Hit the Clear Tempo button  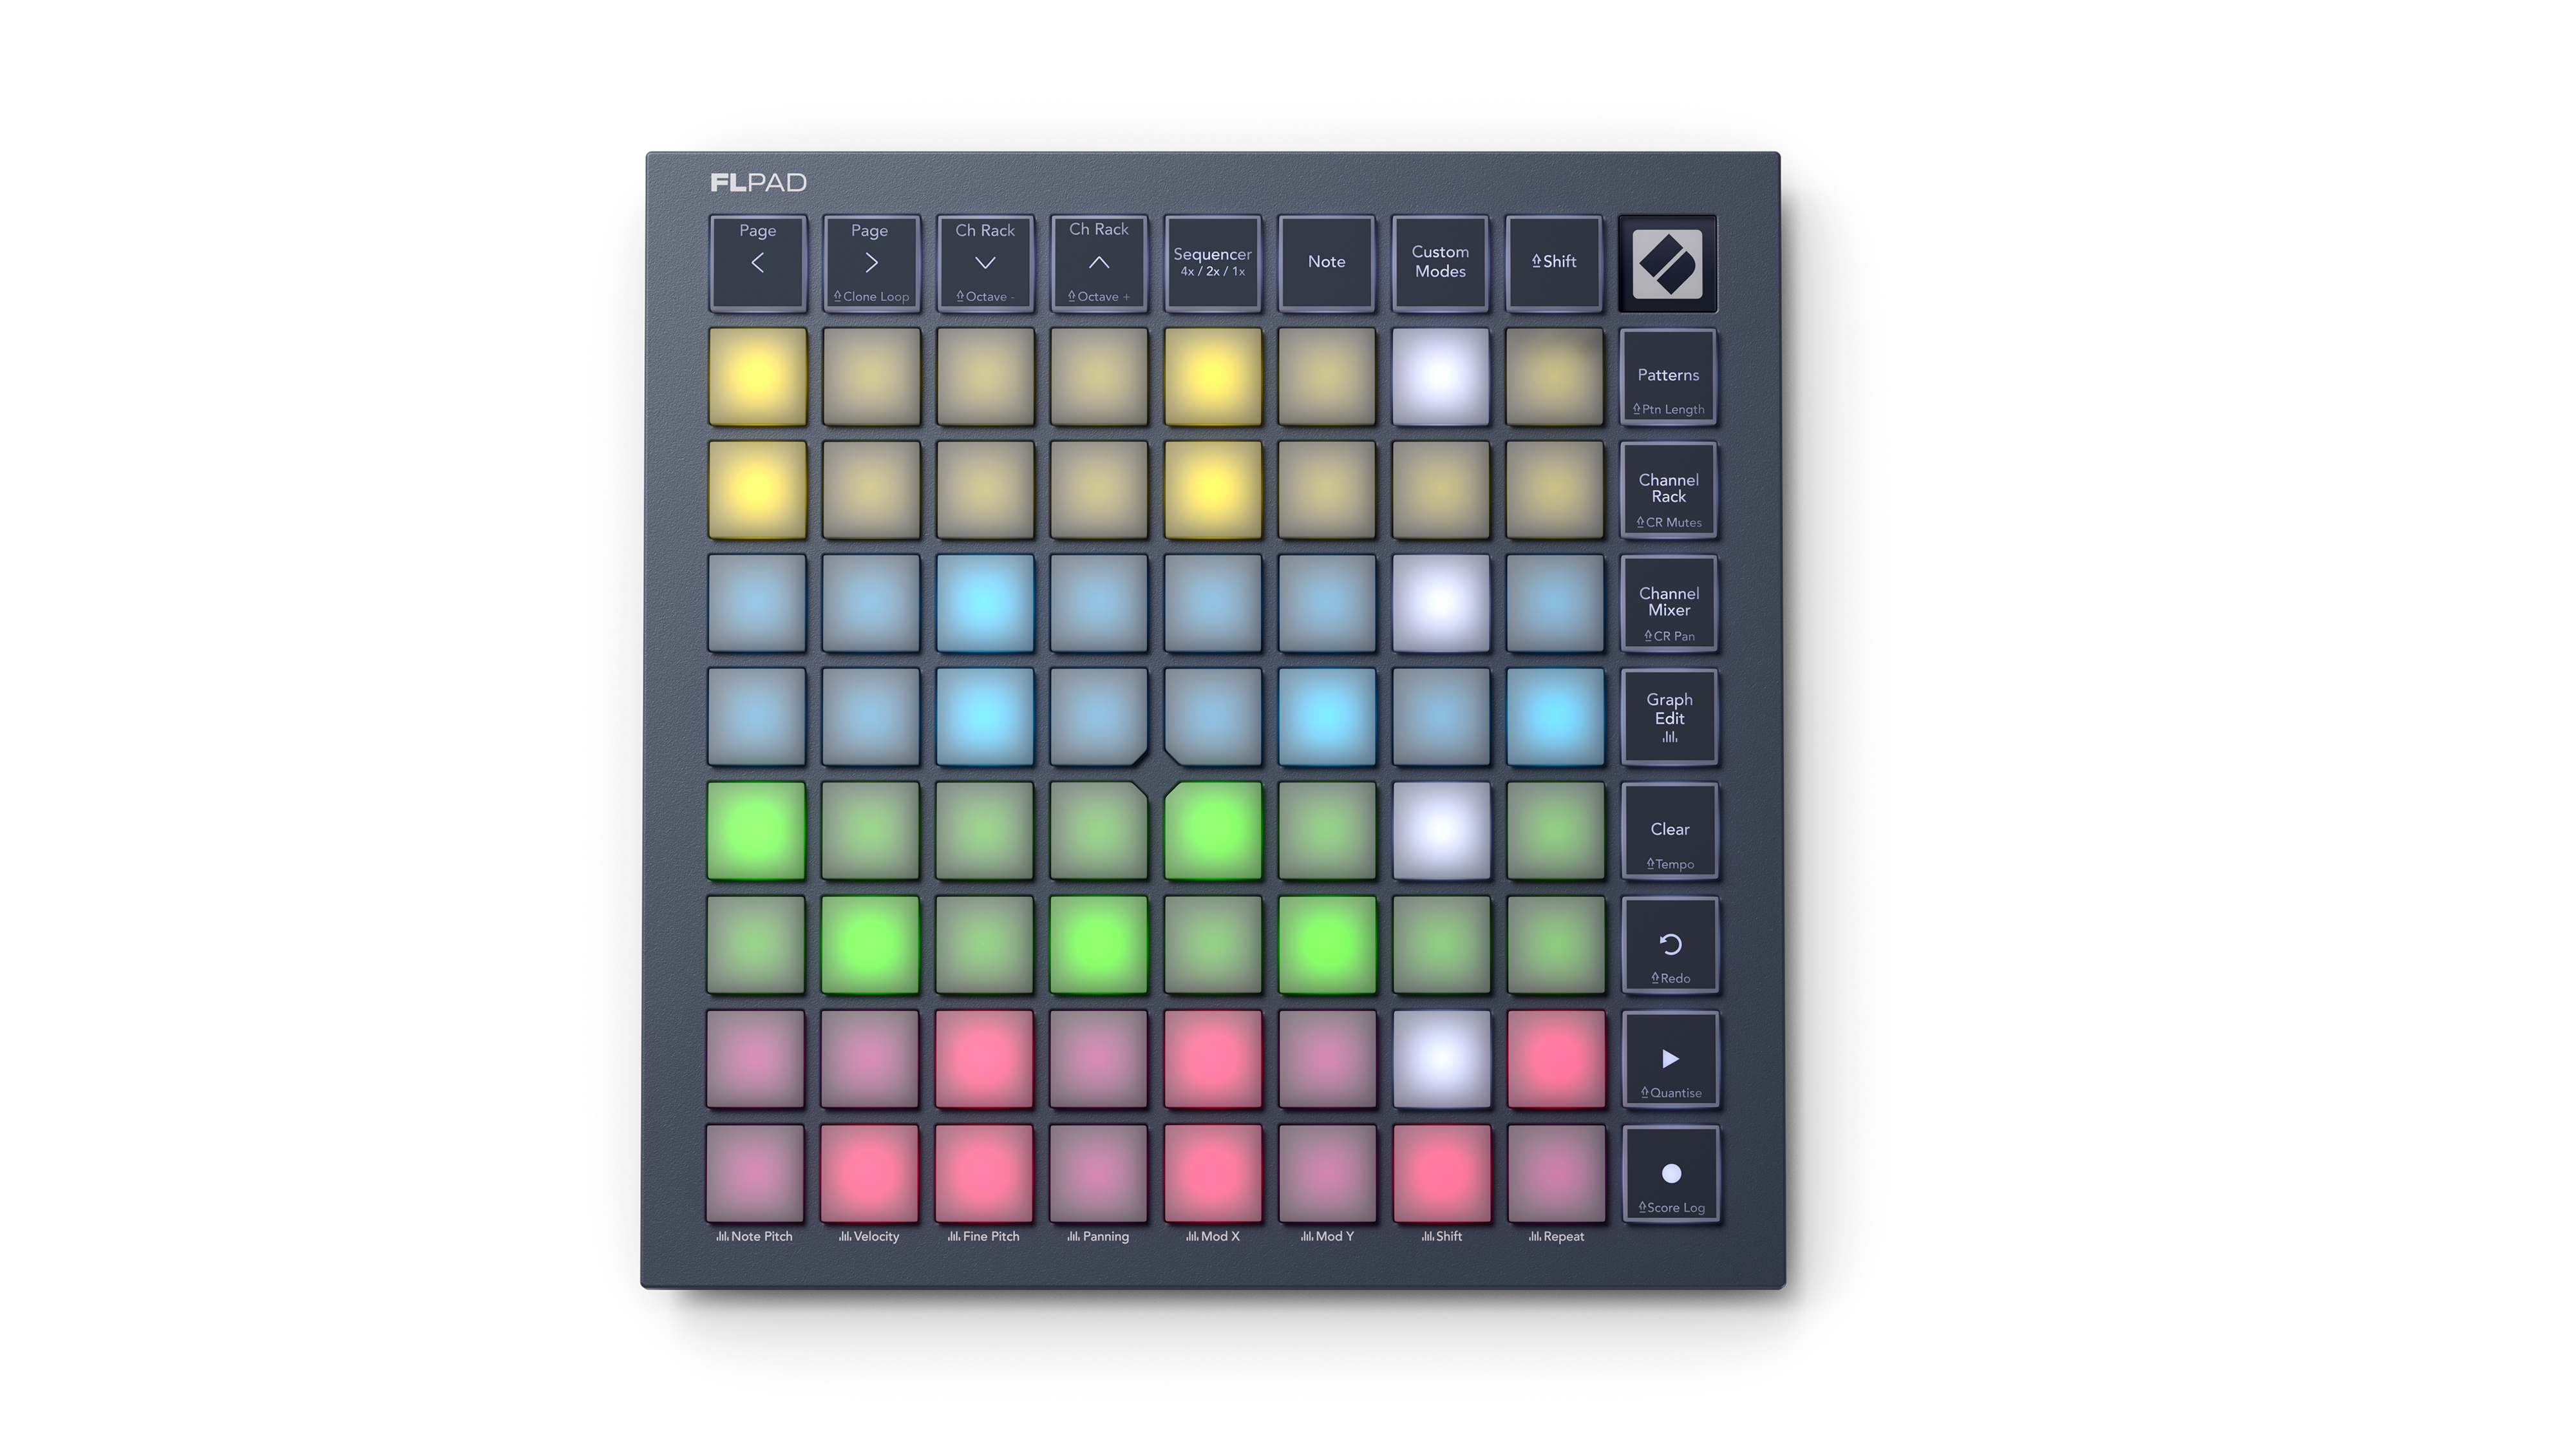(1669, 831)
